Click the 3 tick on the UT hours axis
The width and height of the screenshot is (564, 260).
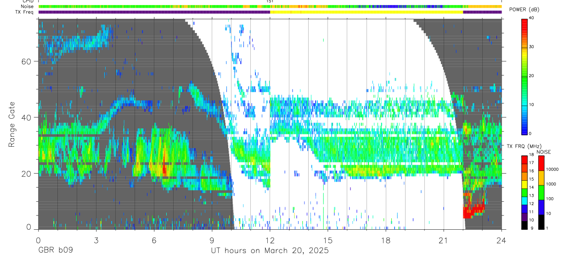pos(96,240)
